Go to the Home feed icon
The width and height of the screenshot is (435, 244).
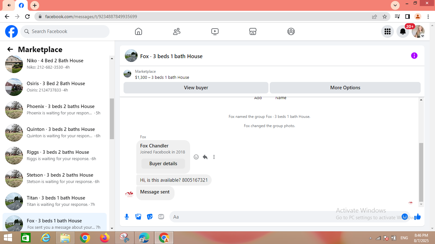(x=139, y=31)
